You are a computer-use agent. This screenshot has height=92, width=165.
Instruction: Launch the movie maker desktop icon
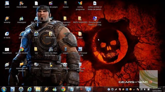pos(22,5)
